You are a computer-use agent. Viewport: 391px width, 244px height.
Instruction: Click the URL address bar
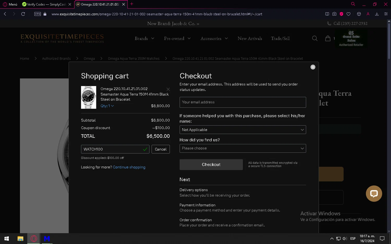click(157, 14)
